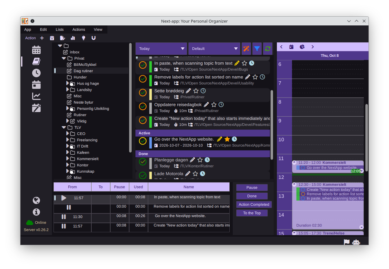Image resolution: width=389 pixels, height=269 pixels.
Task: Open the Lists menu
Action: click(x=59, y=29)
